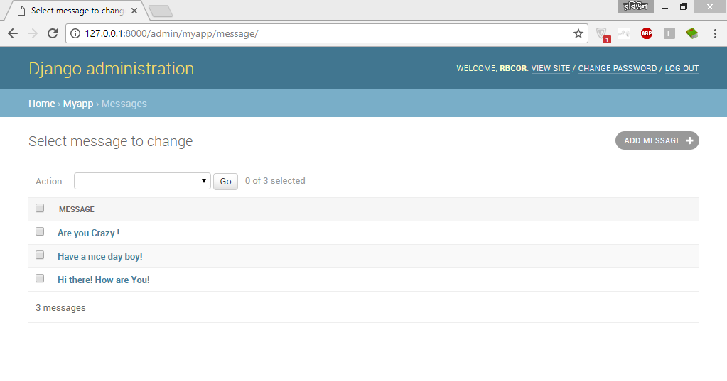The height and width of the screenshot is (381, 727).
Task: Click the shield extension with red badge
Action: [601, 33]
